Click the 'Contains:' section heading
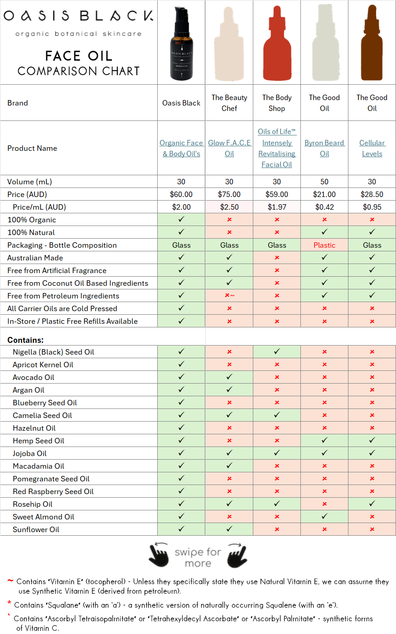The width and height of the screenshot is (396, 634). [25, 340]
